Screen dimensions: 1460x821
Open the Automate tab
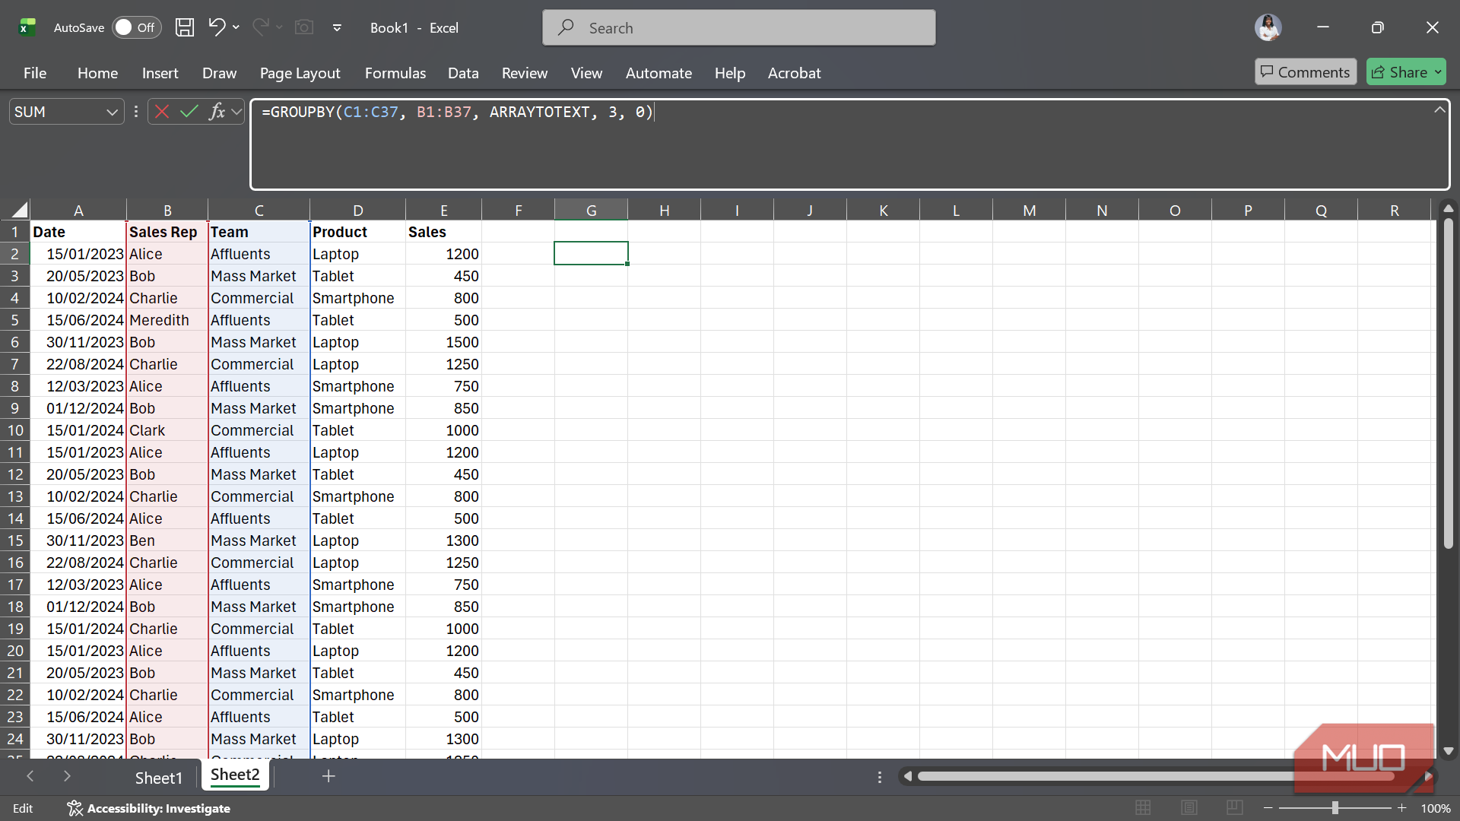click(x=659, y=73)
